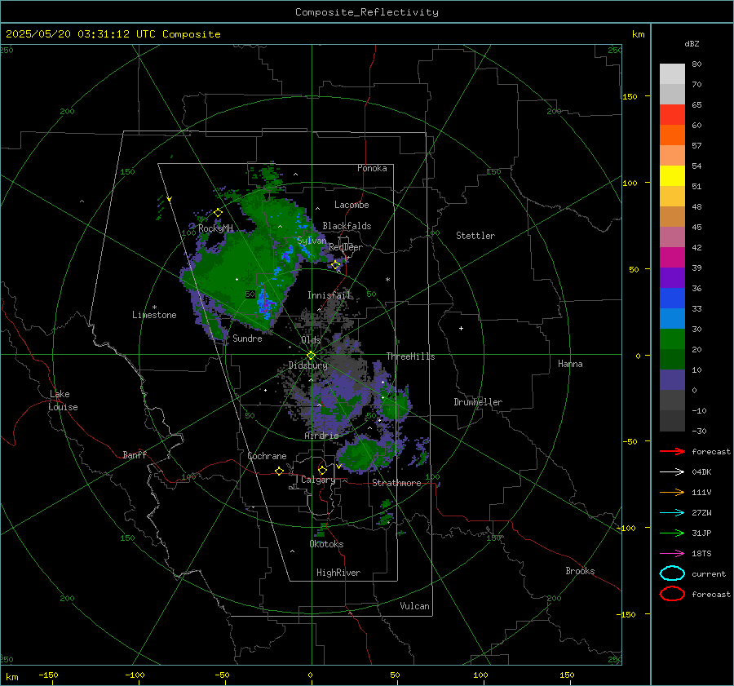Viewport: 734px width, 686px height.
Task: Click the yellow diamond marker above Calgary
Action: [322, 470]
